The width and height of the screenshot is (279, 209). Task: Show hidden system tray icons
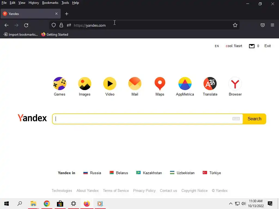[x=231, y=204]
